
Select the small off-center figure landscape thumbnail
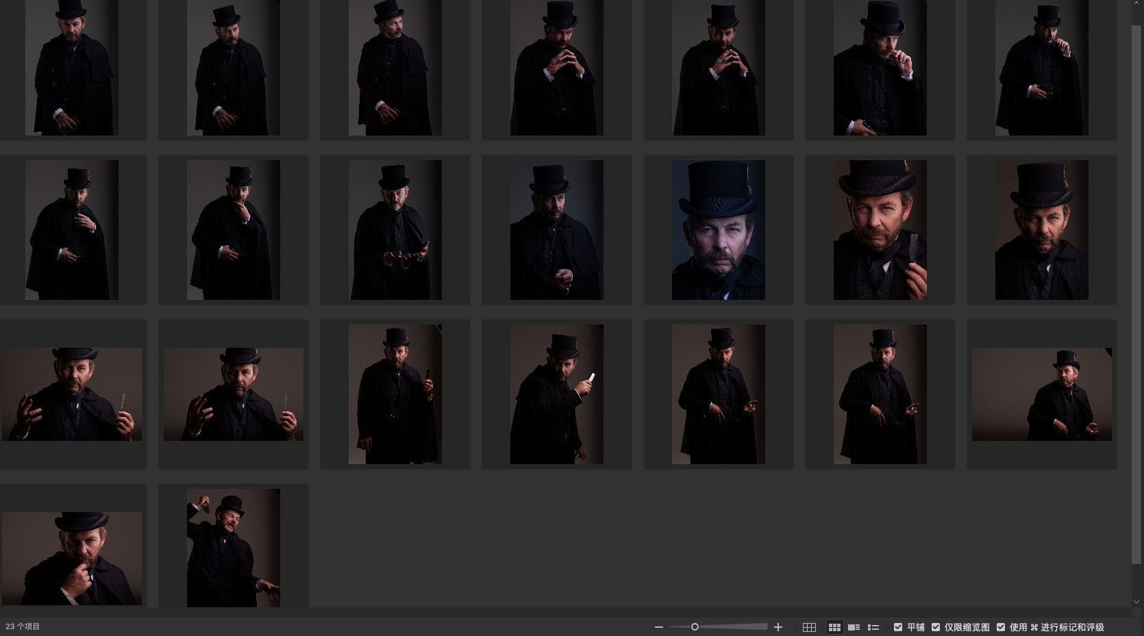1041,394
